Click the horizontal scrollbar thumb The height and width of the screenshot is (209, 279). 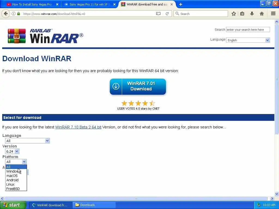click(136, 198)
